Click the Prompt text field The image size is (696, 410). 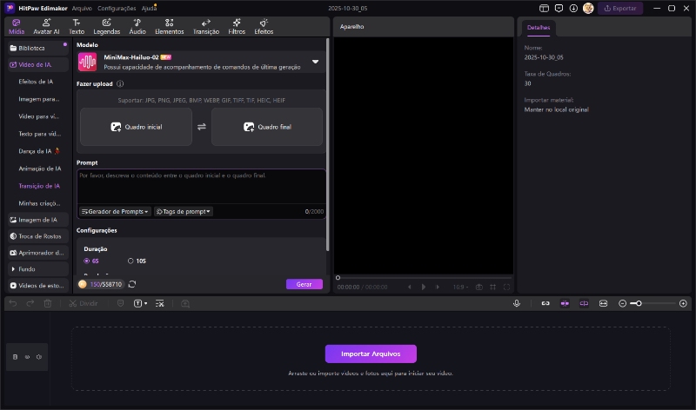coord(201,186)
